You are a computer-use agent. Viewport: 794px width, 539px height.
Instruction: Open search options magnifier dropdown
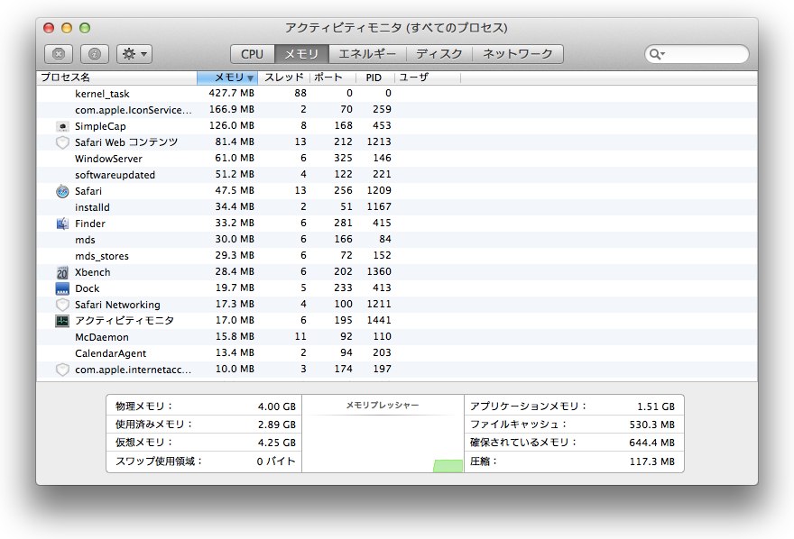click(x=657, y=54)
